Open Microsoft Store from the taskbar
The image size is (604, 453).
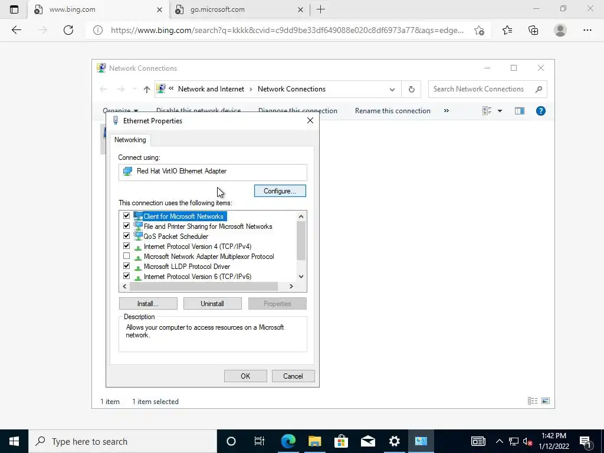341,441
